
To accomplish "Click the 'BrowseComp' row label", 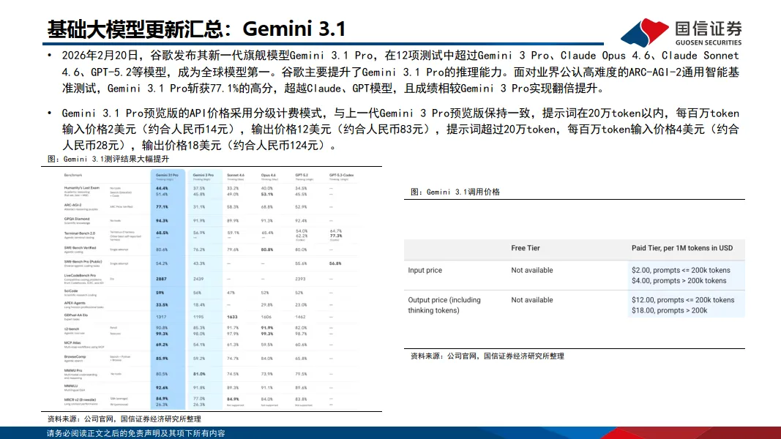I will point(75,356).
